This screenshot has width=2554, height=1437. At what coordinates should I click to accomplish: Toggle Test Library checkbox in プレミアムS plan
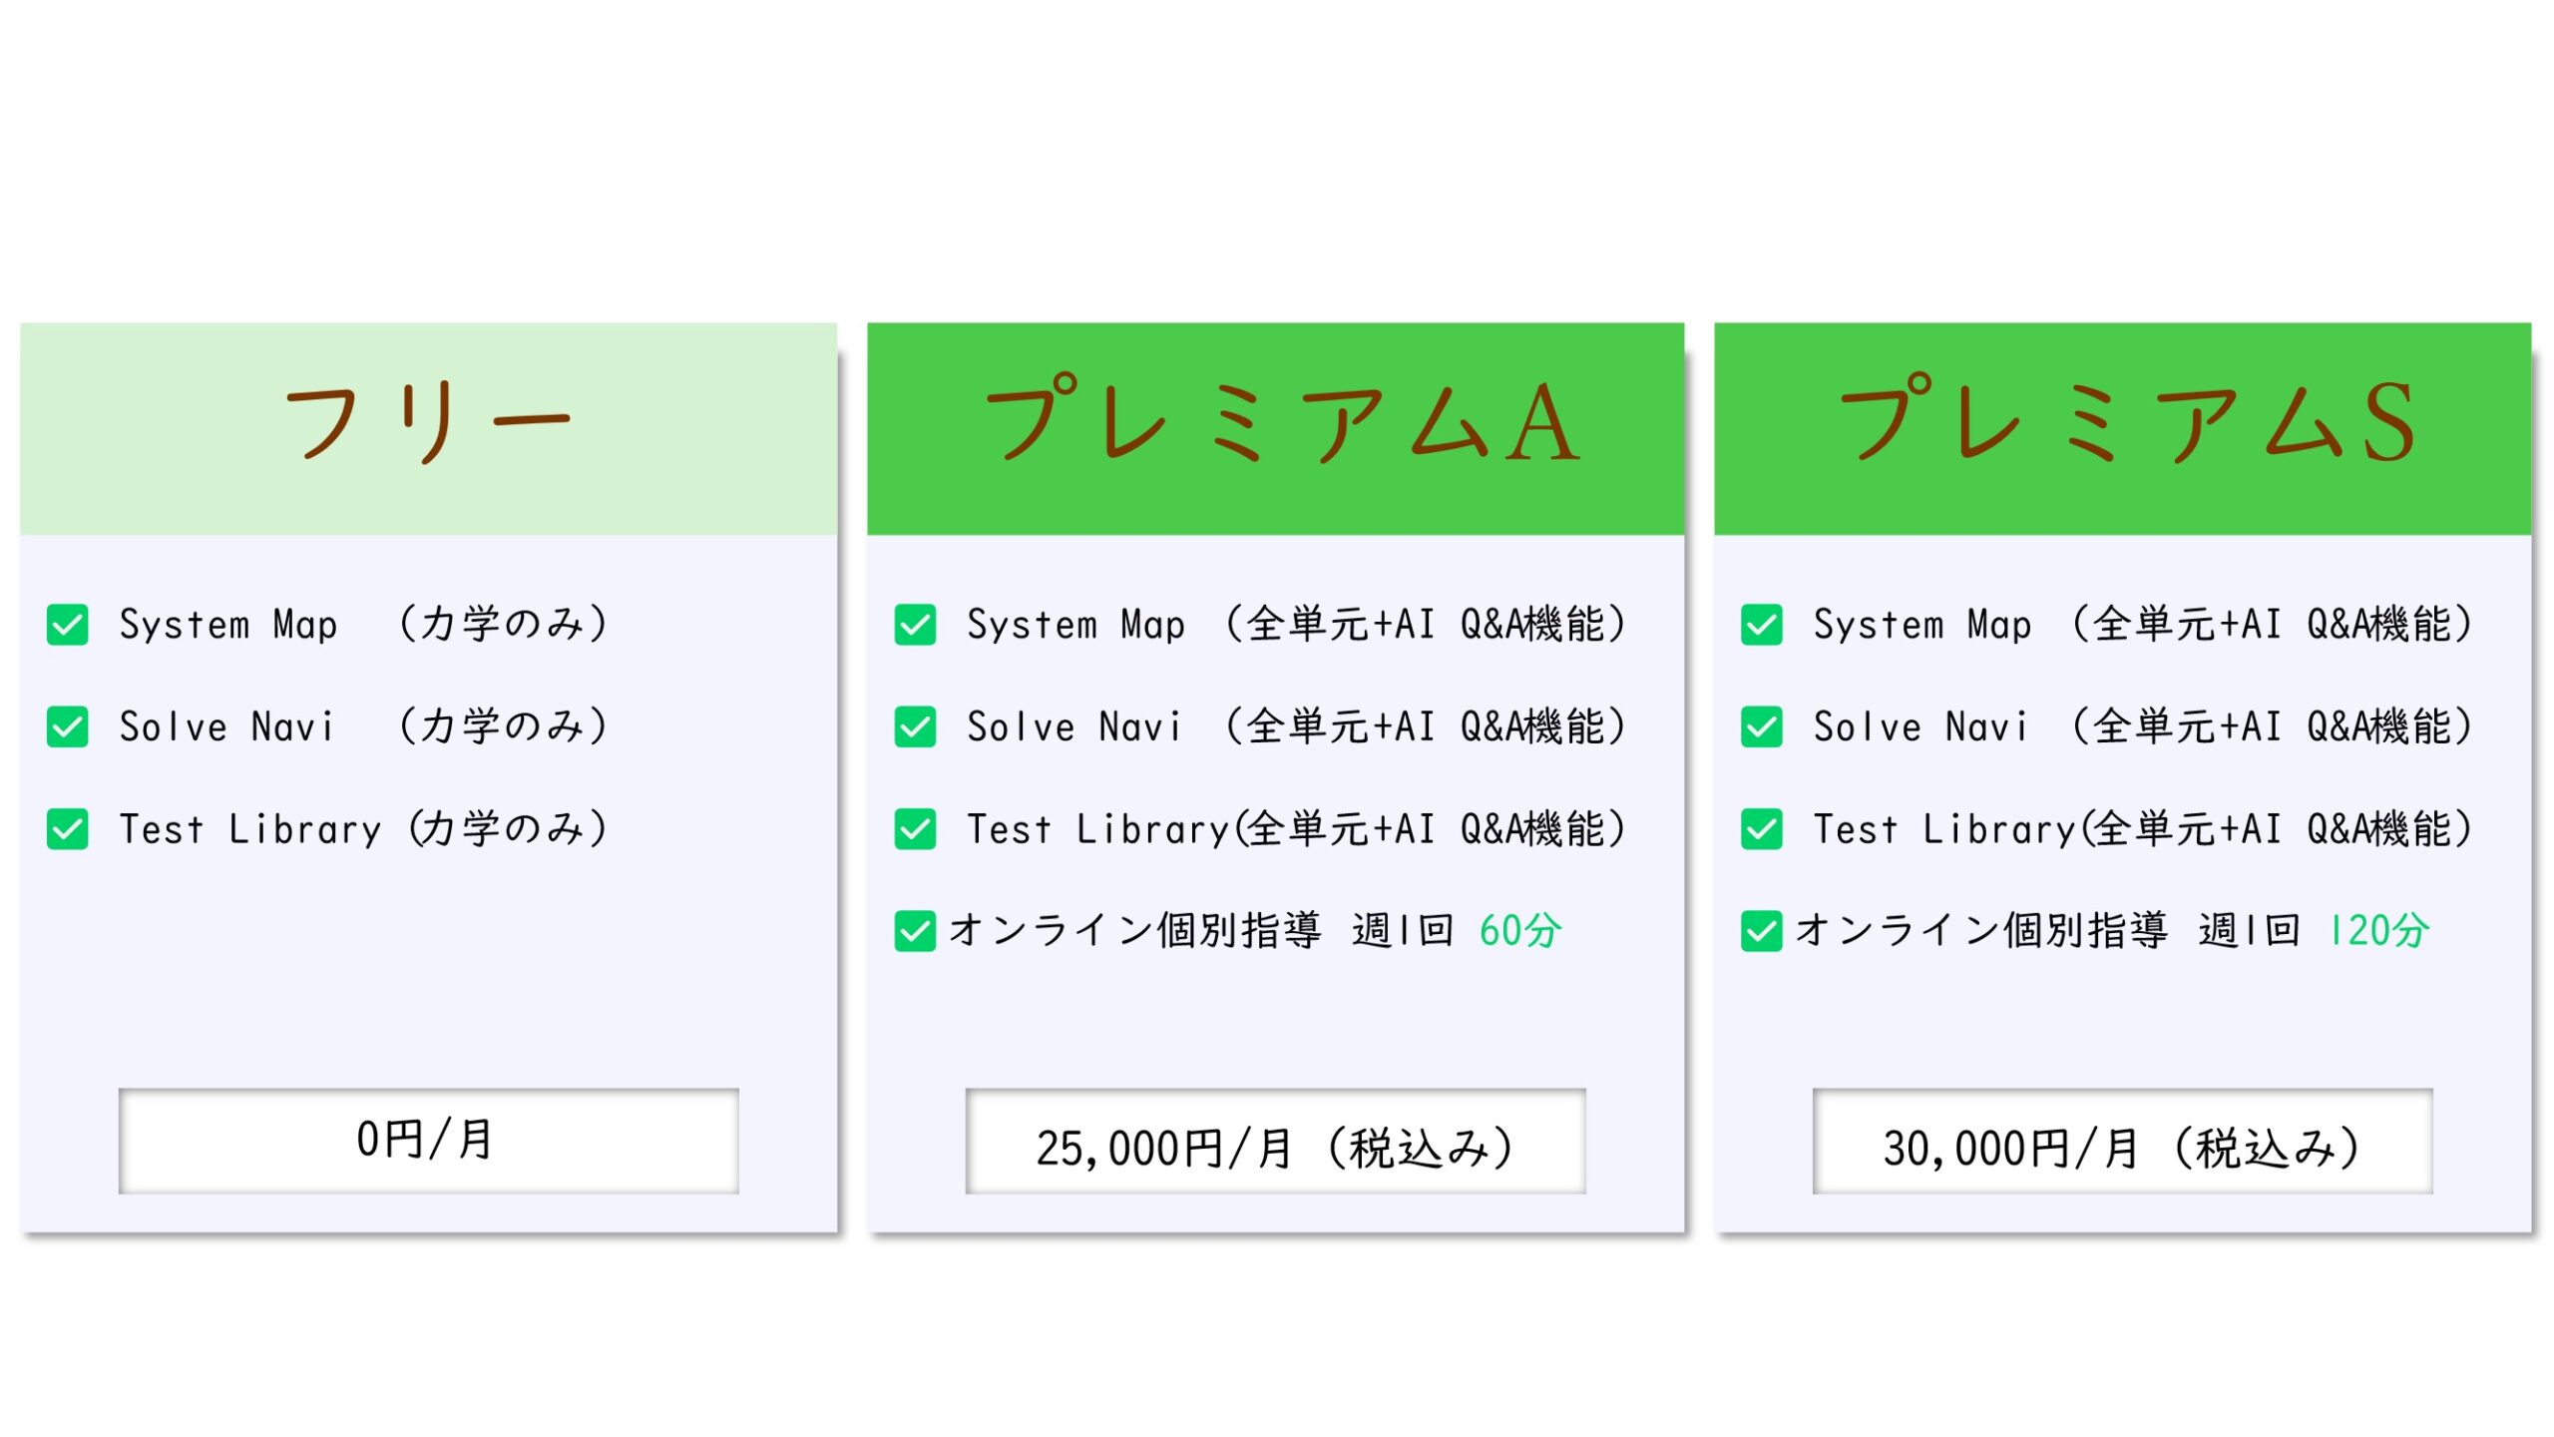pos(1761,829)
